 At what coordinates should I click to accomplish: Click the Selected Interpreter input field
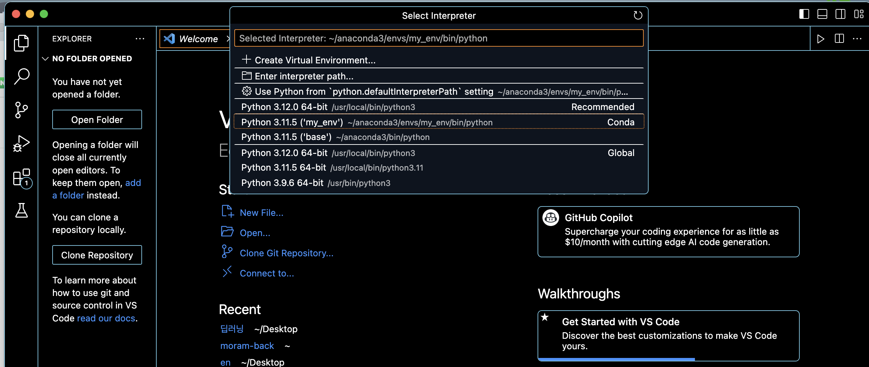point(439,38)
